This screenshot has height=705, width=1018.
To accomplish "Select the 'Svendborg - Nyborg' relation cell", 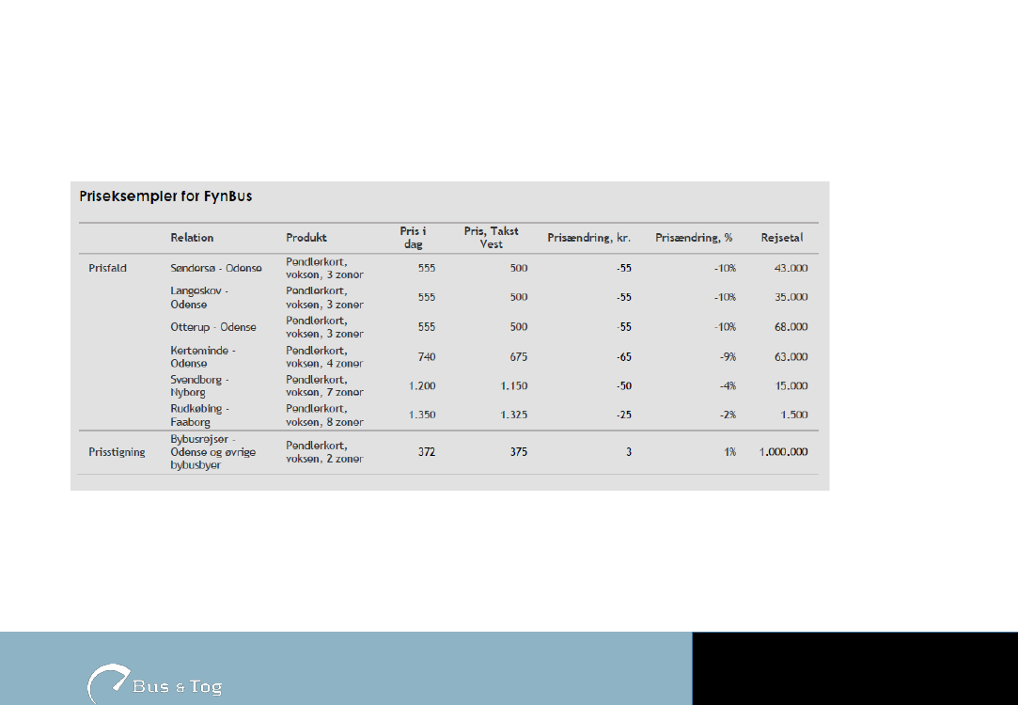I will pos(199,385).
